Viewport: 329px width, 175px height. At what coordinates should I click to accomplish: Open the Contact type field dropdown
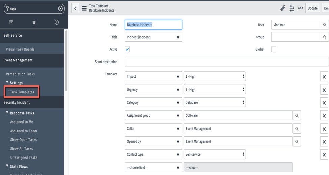point(153,154)
